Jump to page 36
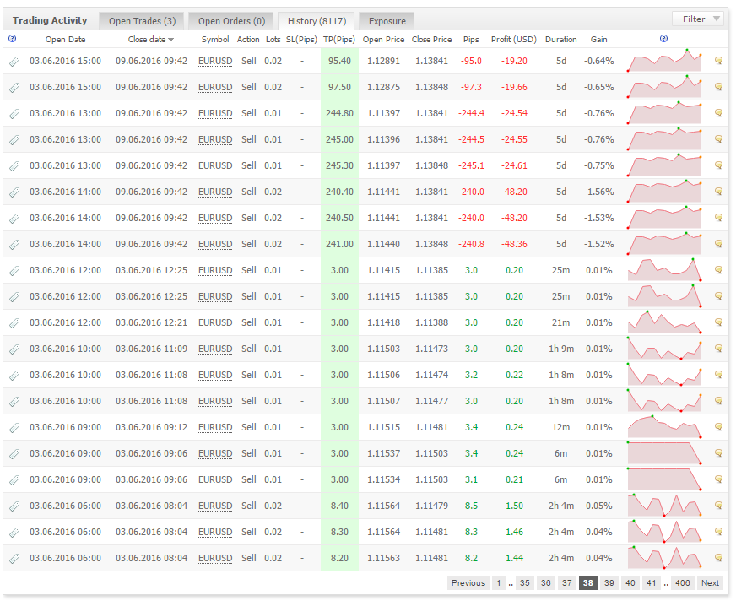The height and width of the screenshot is (601, 736). (546, 582)
